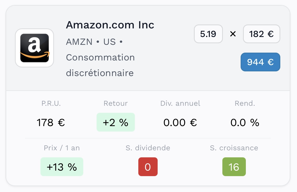Open the Amazon.com Inc title
Viewport: 297px width, 192px height.
tap(110, 25)
